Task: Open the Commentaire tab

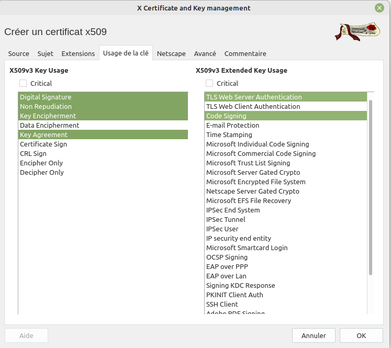Action: coord(245,53)
